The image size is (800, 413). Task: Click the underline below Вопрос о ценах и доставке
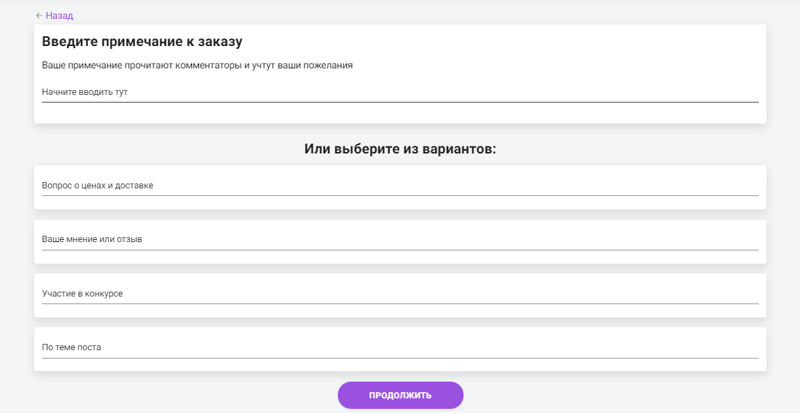click(400, 195)
